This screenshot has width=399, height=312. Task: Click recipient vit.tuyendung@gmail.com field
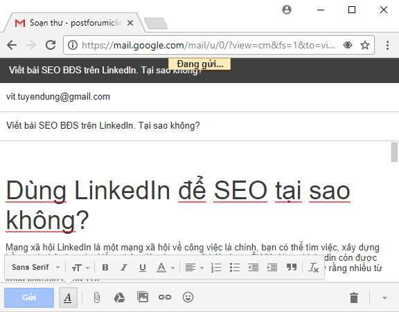coord(199,97)
